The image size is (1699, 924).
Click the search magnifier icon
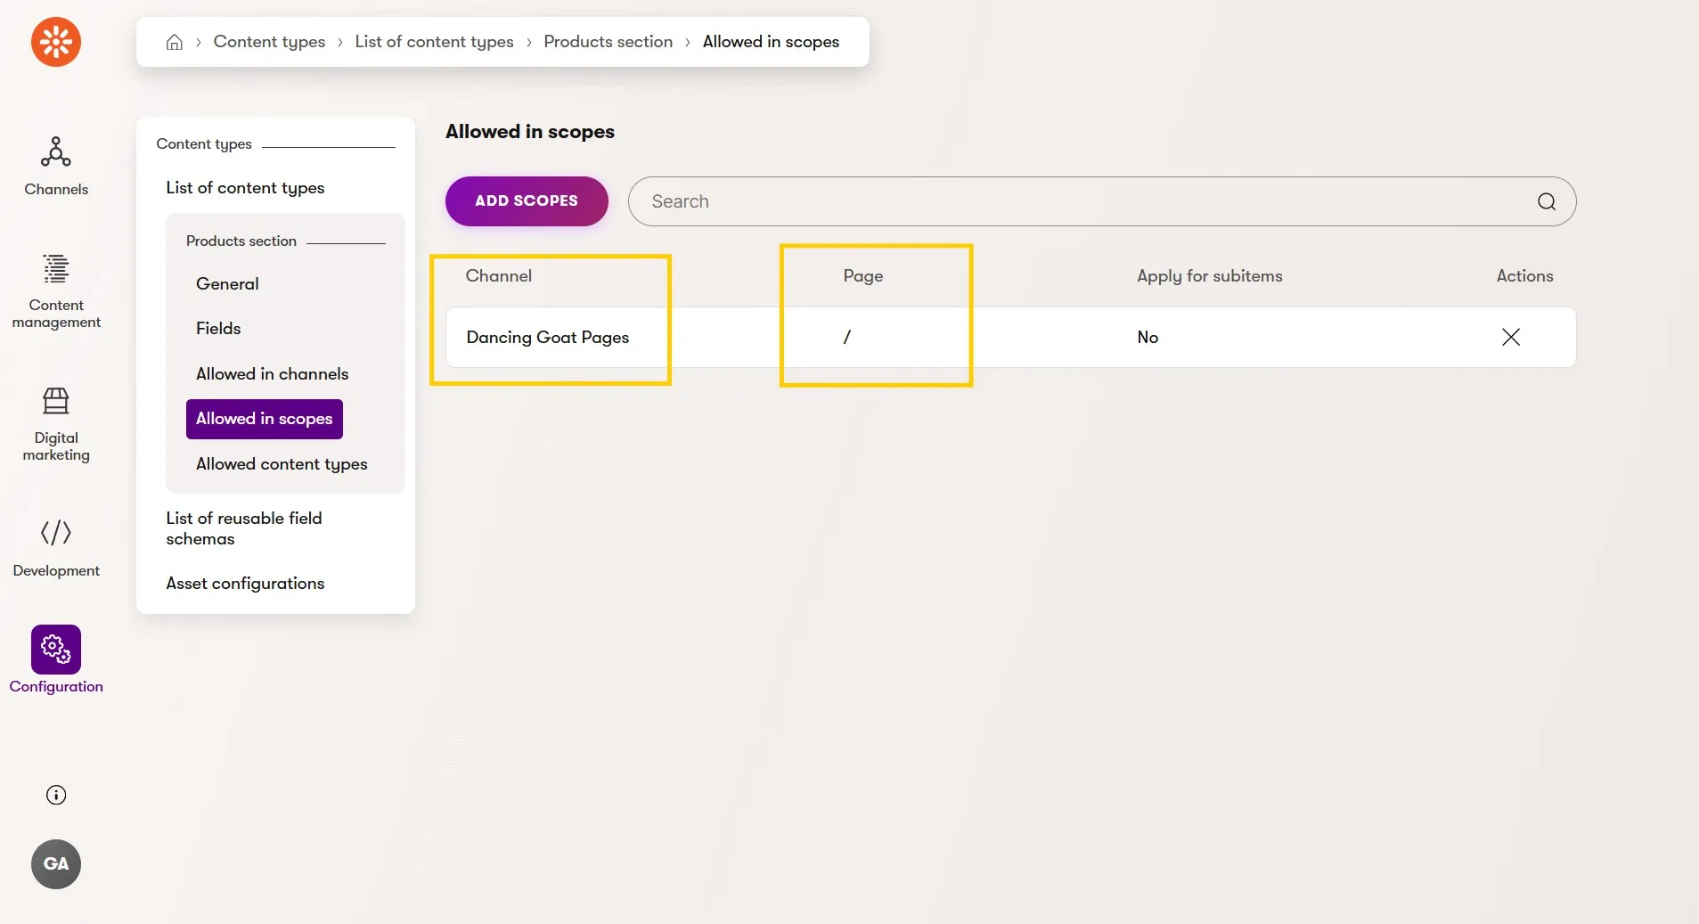1547,201
